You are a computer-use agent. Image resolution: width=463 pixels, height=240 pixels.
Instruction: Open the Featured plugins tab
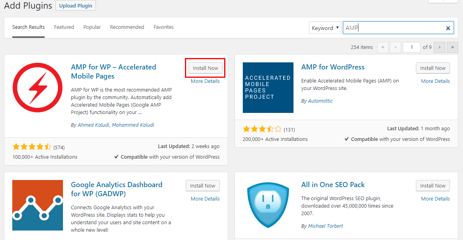[x=64, y=27]
